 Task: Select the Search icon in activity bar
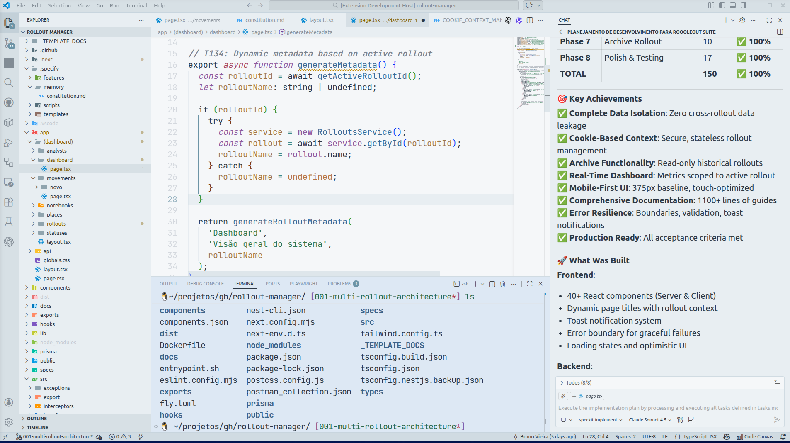[x=9, y=82]
